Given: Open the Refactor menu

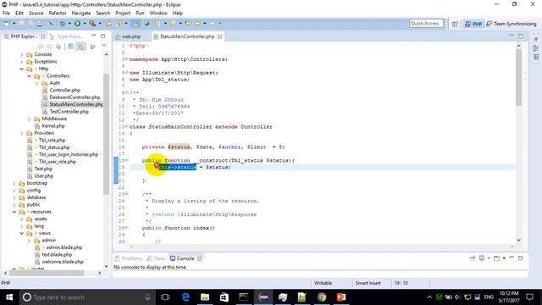Looking at the screenshot, I should [58, 14].
